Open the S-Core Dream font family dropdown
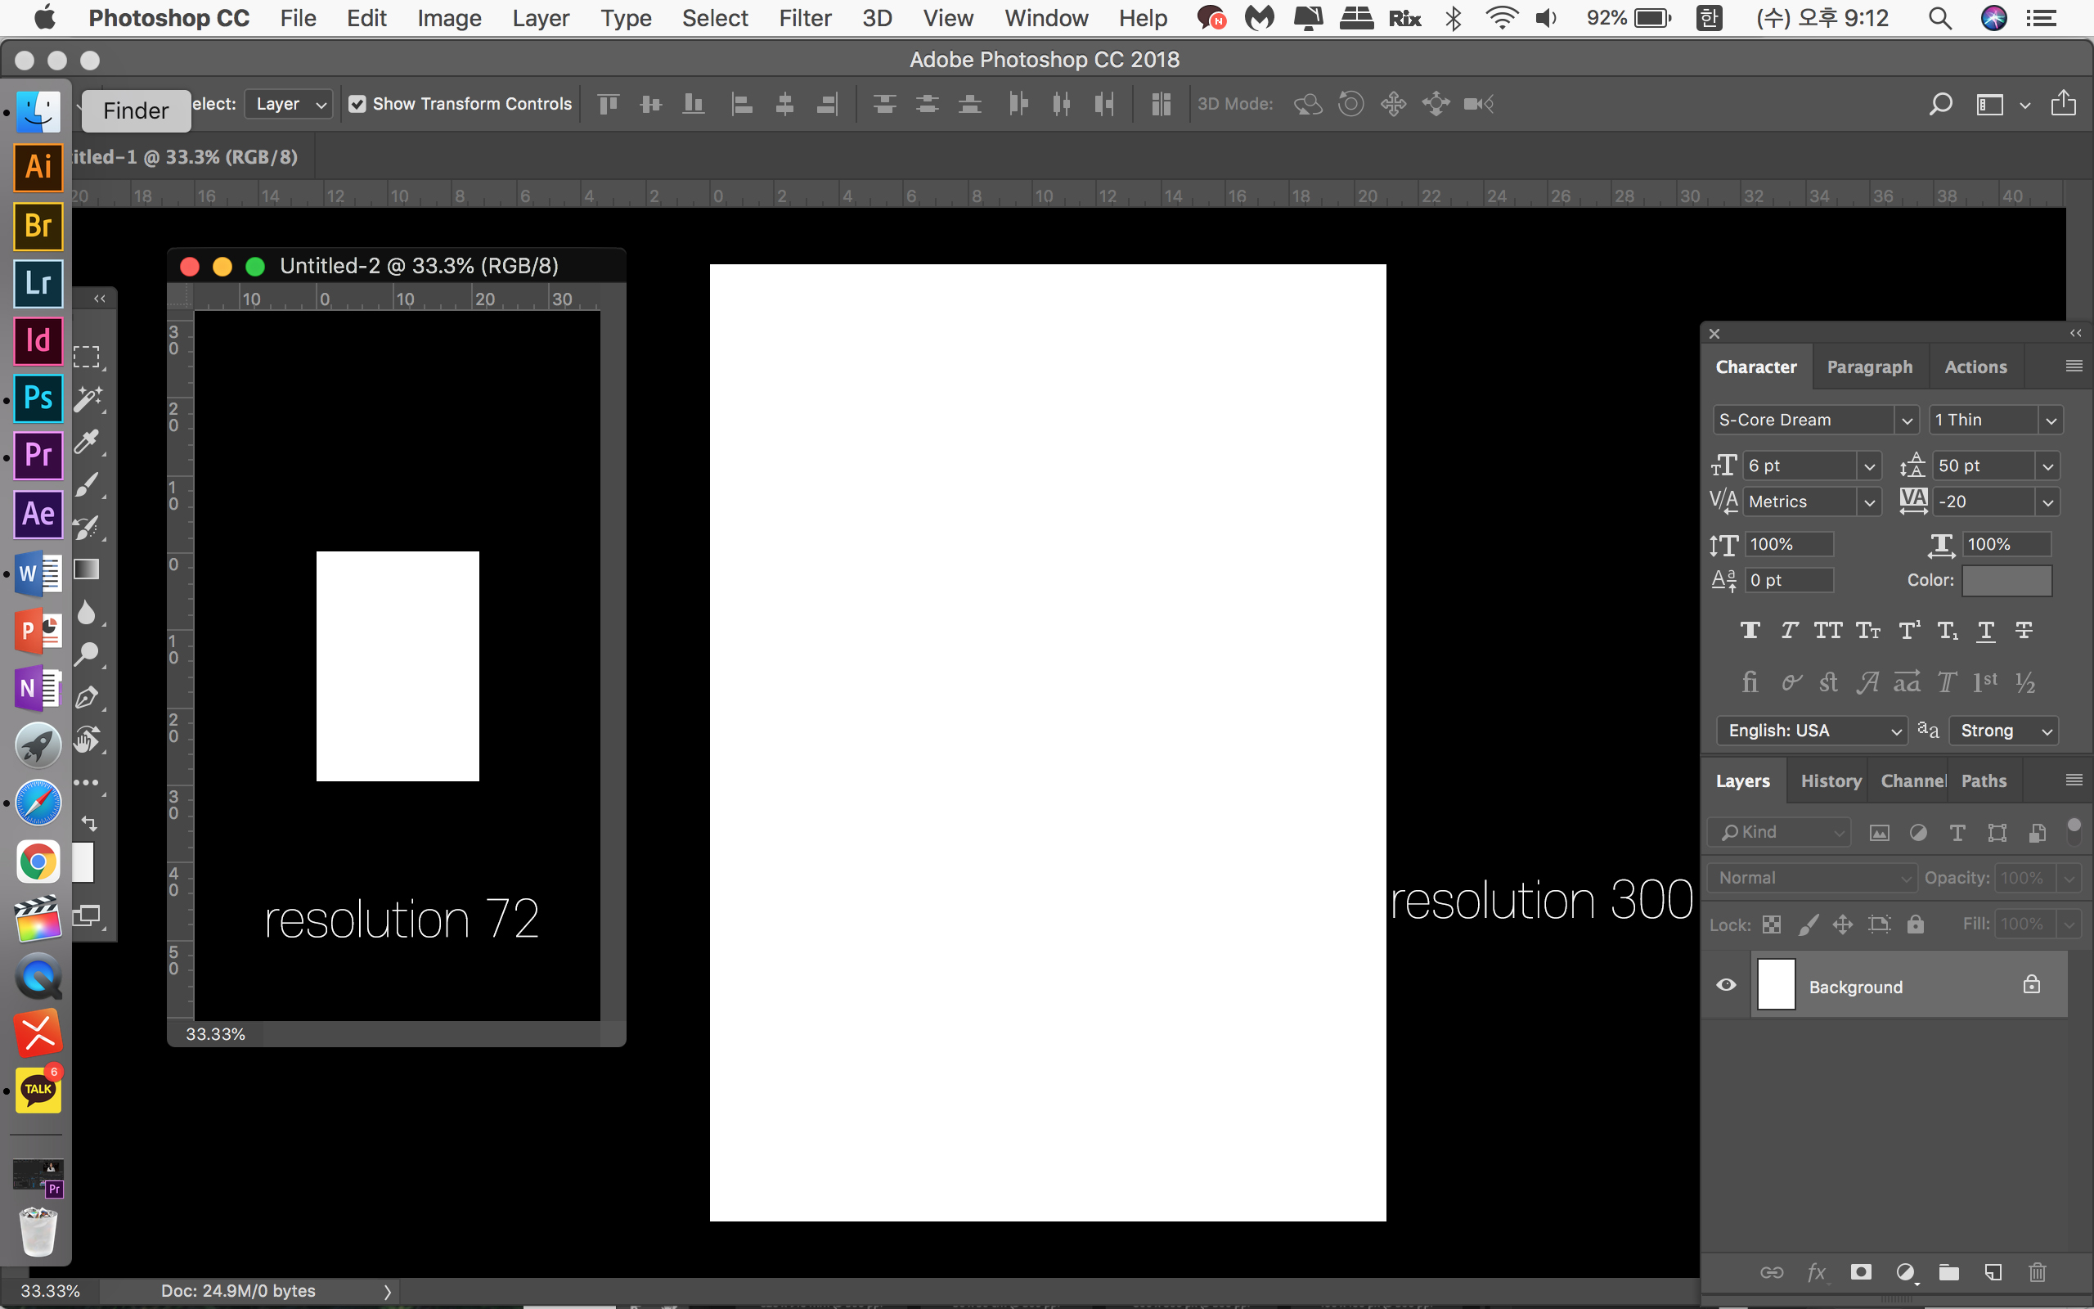2094x1309 pixels. tap(1906, 421)
